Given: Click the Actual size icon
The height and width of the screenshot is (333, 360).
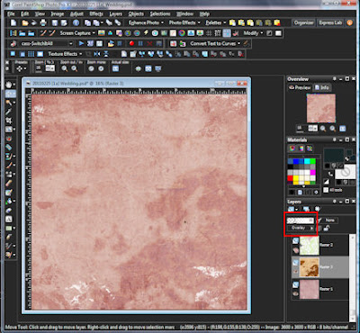Looking at the screenshot, I should point(115,68).
